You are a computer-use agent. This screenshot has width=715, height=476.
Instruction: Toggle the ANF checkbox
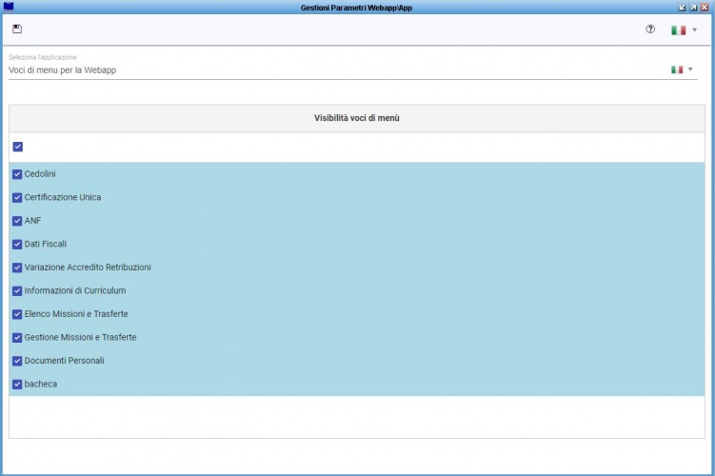coord(17,221)
